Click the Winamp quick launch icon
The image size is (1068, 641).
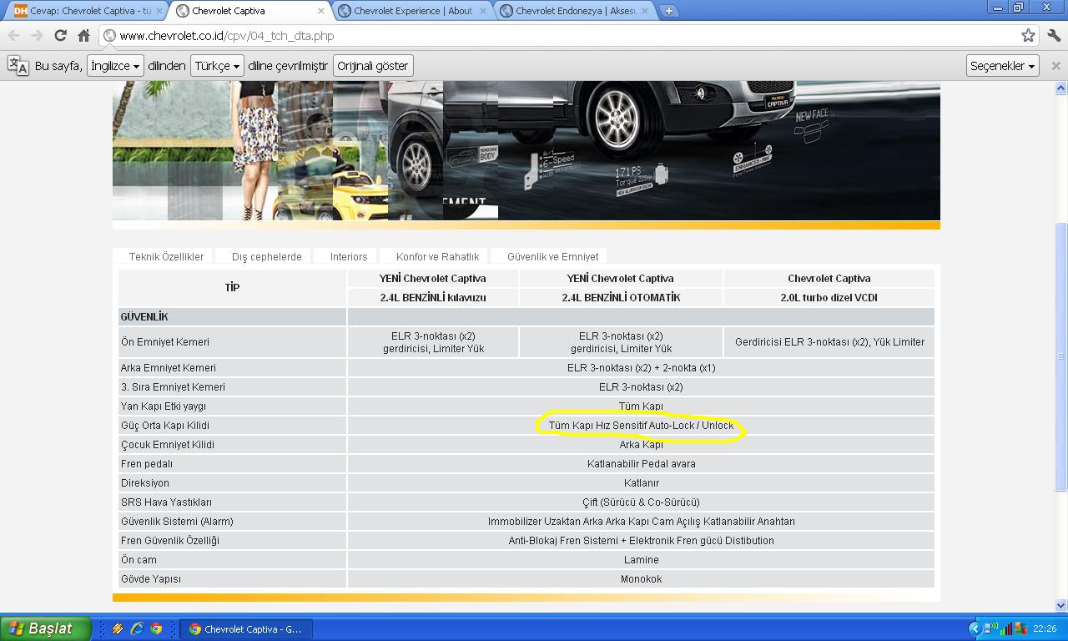117,628
